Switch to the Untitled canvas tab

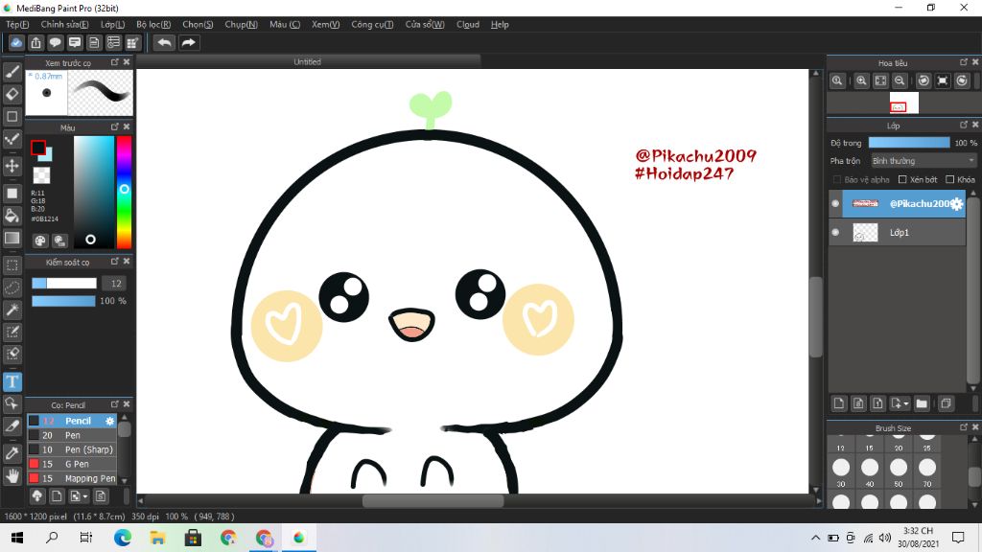(308, 61)
